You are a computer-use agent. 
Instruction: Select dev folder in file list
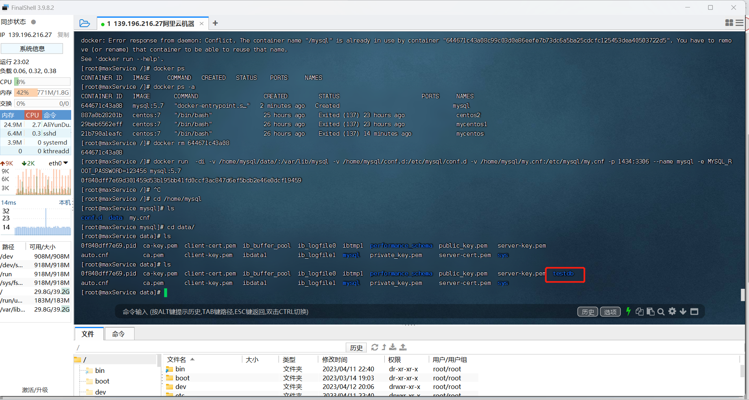tap(321, 387)
